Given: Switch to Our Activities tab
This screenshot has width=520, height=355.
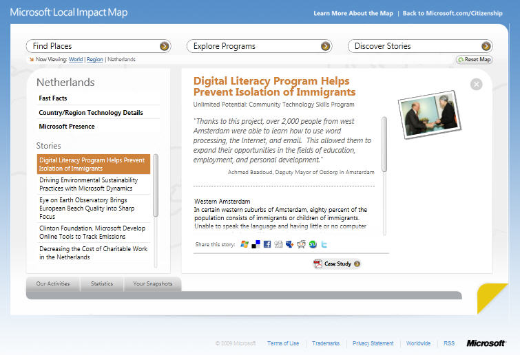Looking at the screenshot, I should click(53, 284).
